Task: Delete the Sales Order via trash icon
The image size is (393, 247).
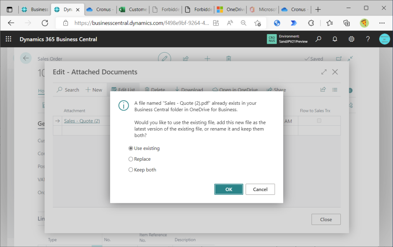Action: pyautogui.click(x=229, y=59)
